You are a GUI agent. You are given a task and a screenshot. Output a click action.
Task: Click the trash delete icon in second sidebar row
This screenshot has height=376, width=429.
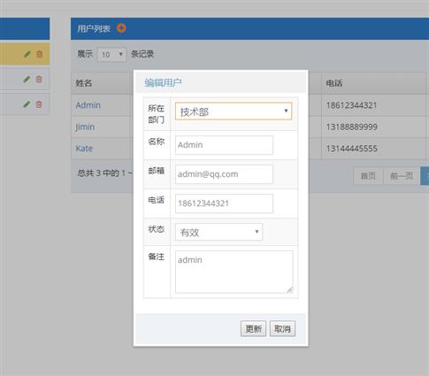coord(39,80)
